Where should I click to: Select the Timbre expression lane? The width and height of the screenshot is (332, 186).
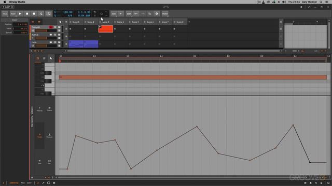pos(39,135)
